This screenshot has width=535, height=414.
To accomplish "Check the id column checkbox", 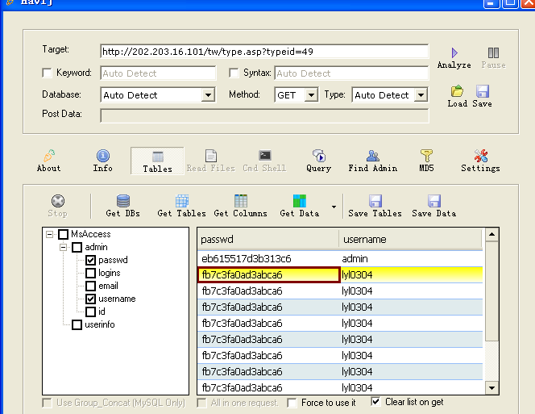I will [x=90, y=312].
